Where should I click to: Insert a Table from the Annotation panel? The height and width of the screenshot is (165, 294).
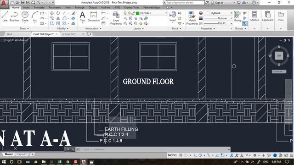[103, 23]
